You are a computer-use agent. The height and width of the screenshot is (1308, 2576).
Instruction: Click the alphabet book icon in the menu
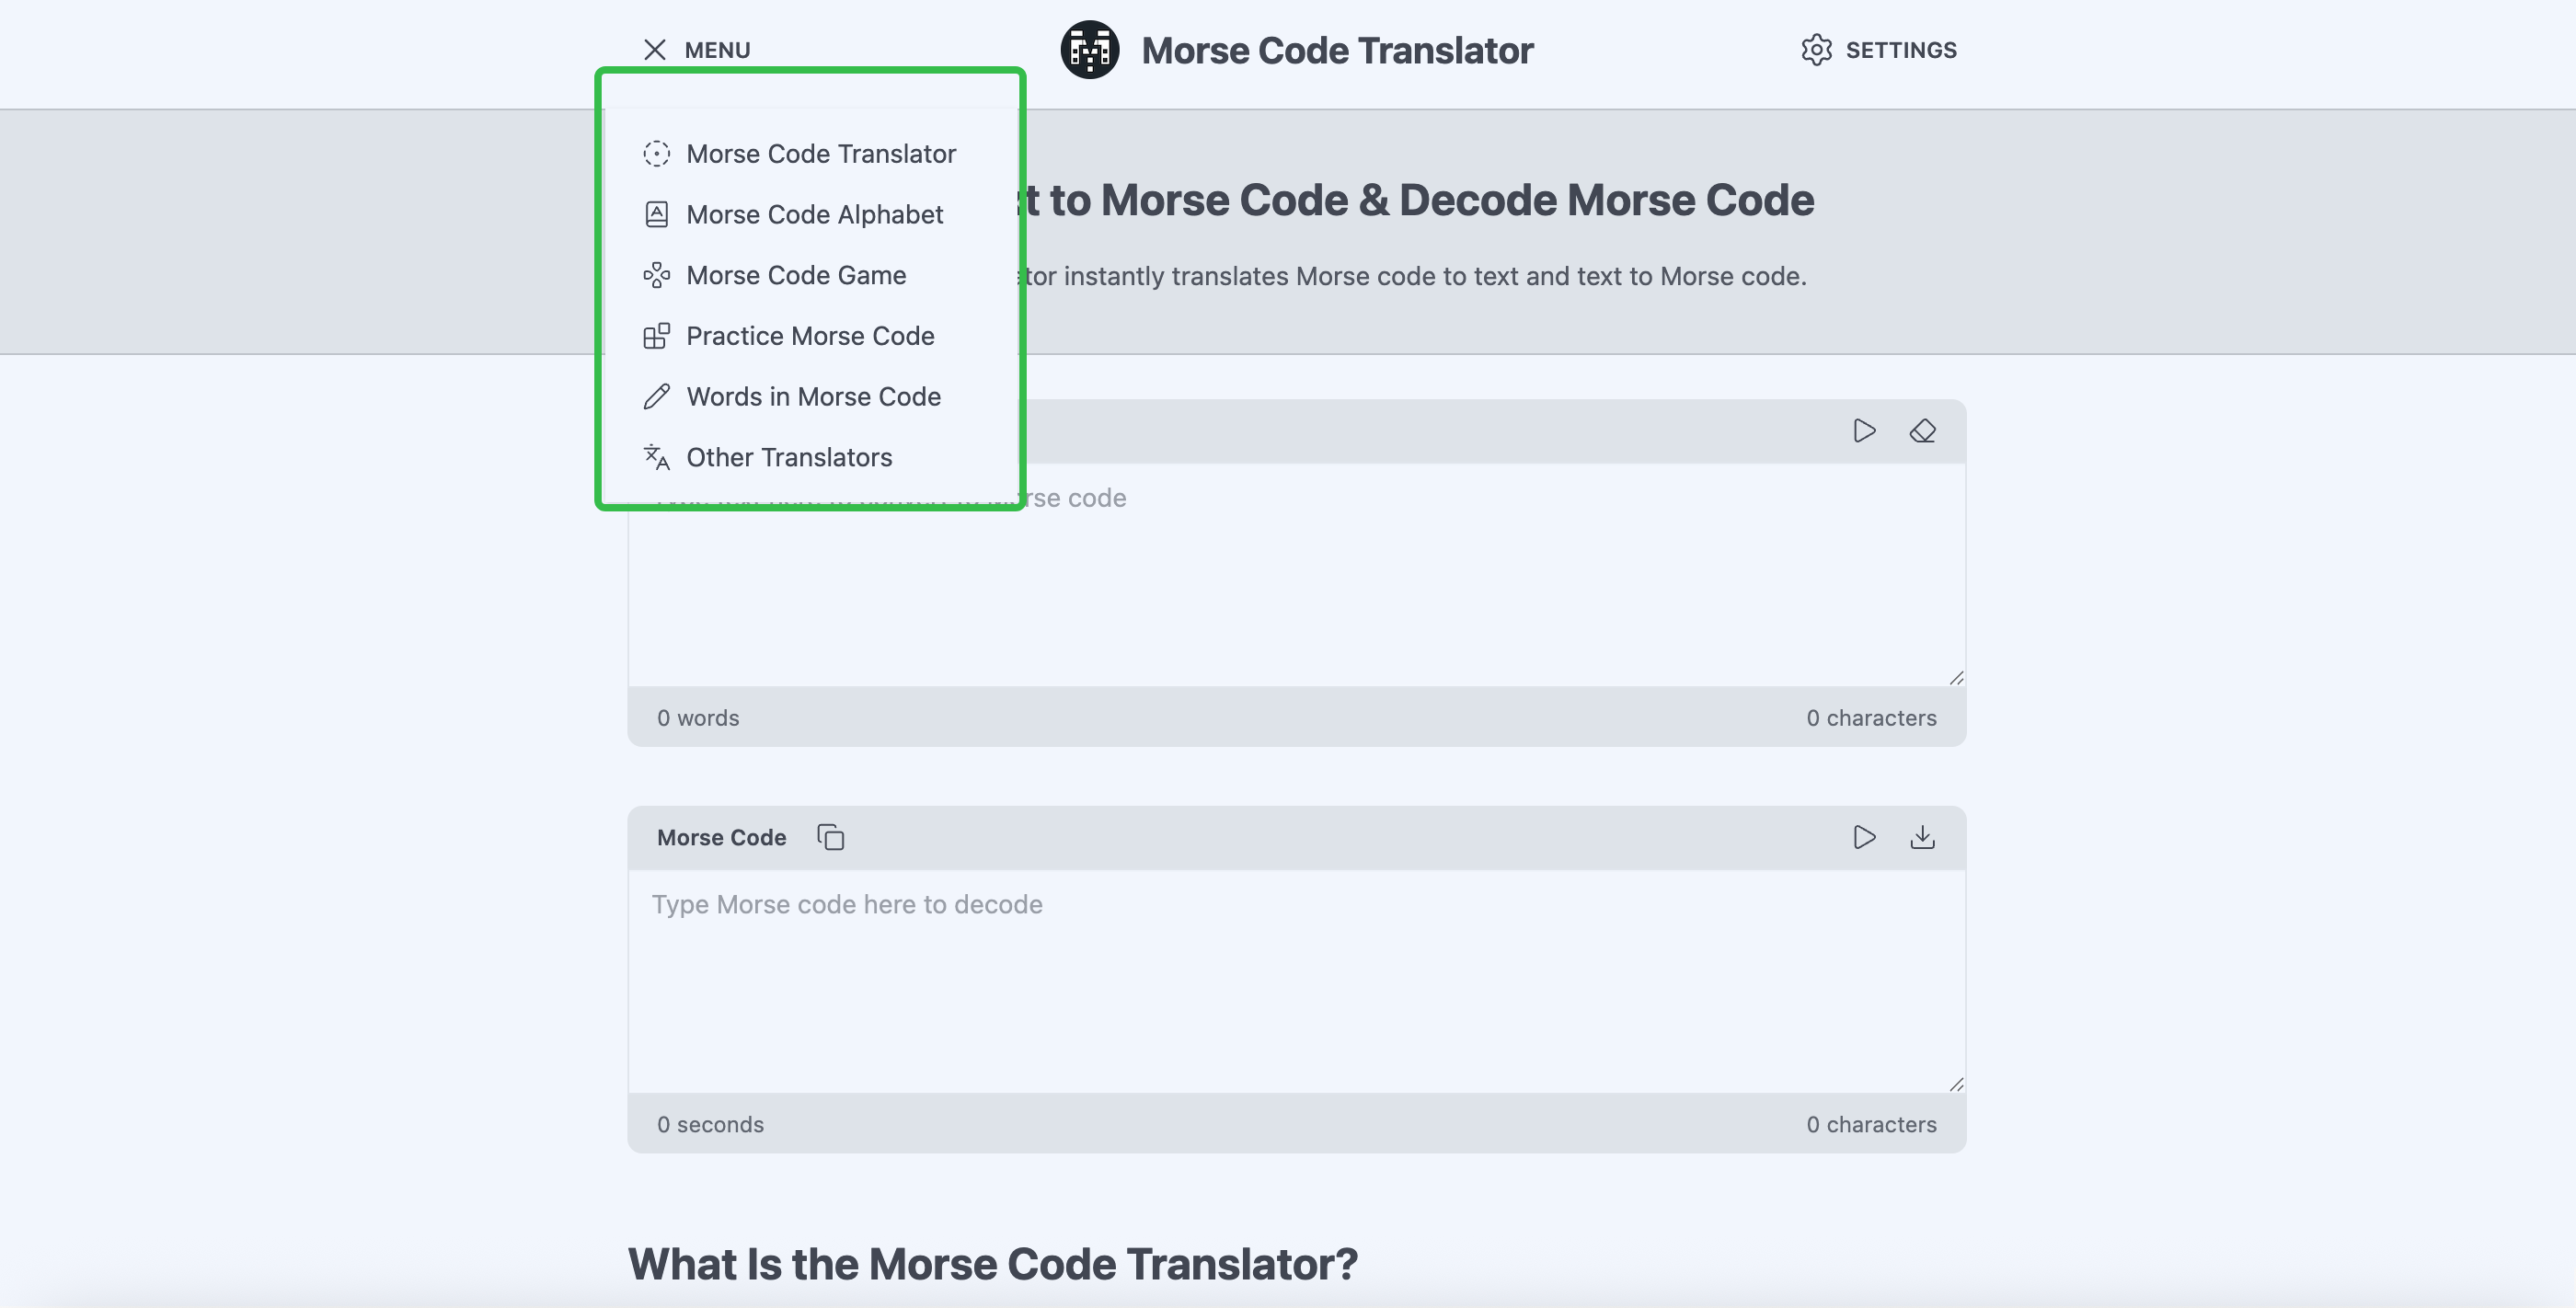656,214
